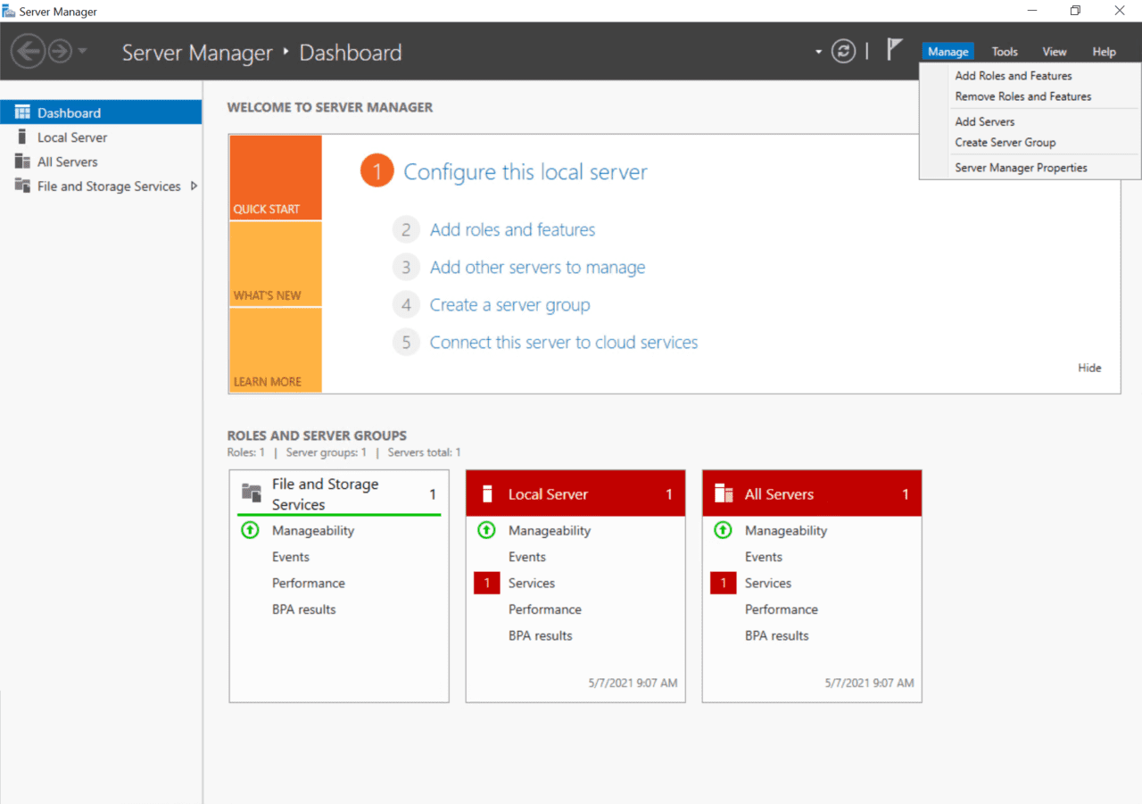The width and height of the screenshot is (1142, 804).
Task: Open the LEARN MORE tile
Action: (x=276, y=350)
